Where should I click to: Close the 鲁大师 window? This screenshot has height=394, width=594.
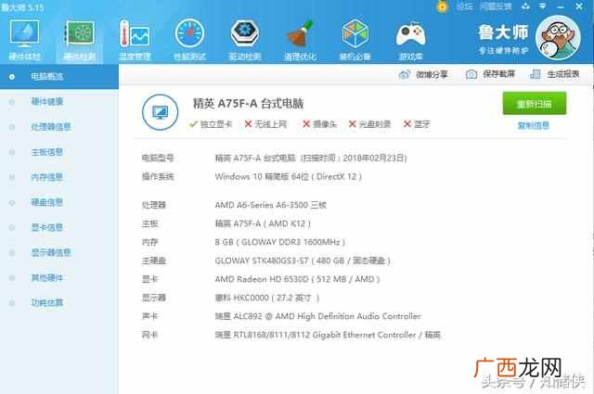point(579,6)
